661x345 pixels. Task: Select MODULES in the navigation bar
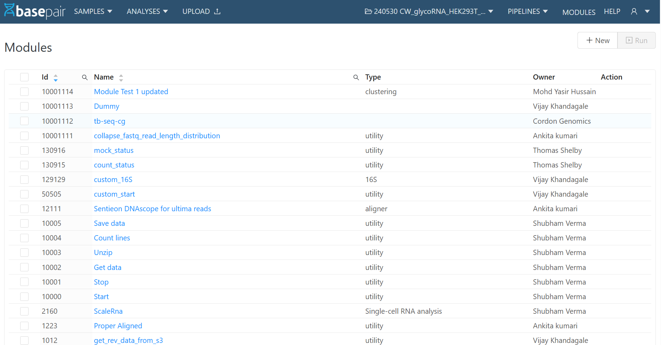click(579, 12)
